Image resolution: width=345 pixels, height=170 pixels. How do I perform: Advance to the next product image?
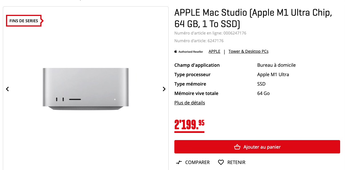pos(164,89)
